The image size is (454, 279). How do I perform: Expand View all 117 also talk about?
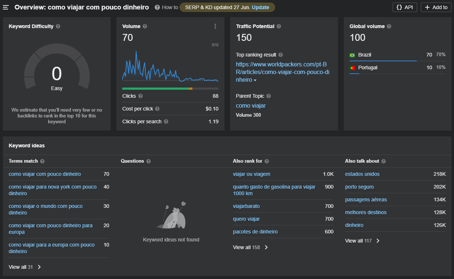362,241
